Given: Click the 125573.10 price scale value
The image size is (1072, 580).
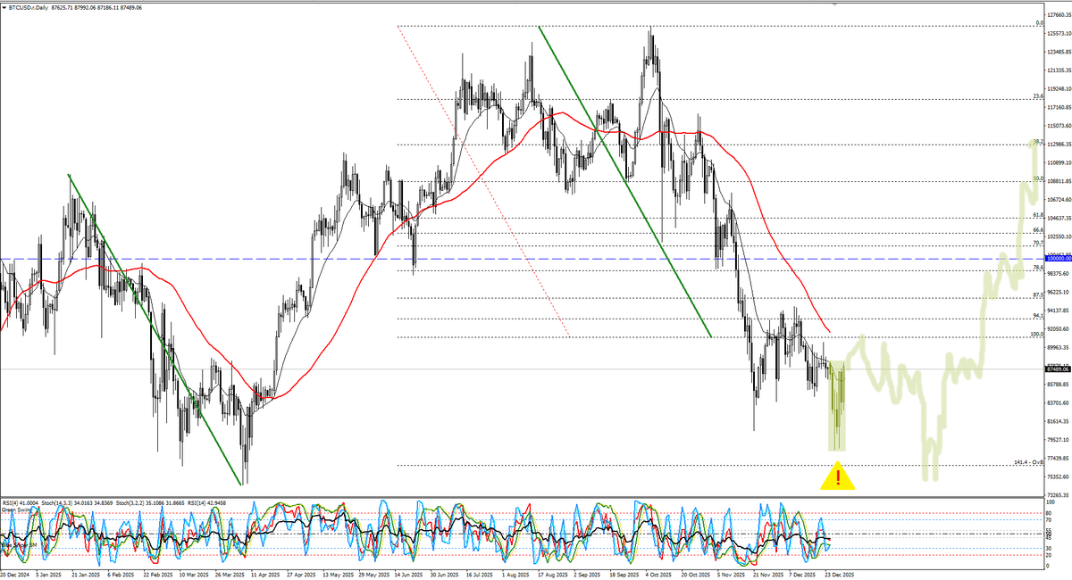Looking at the screenshot, I should click(1059, 33).
